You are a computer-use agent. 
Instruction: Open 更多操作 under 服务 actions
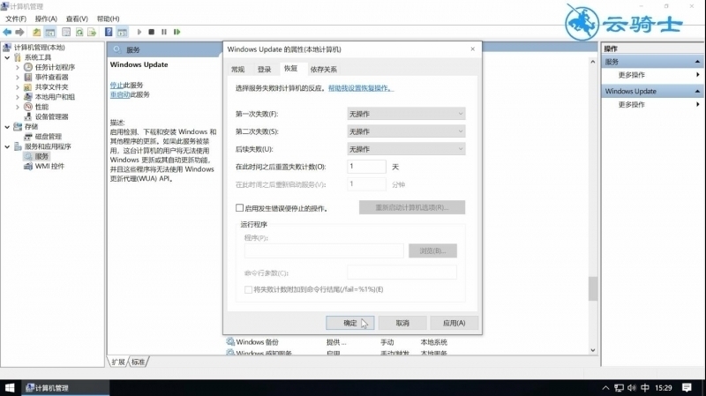click(631, 75)
